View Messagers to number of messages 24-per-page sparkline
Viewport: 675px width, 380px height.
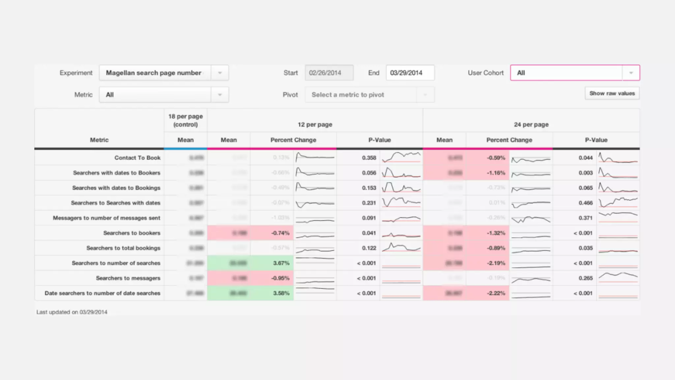click(x=531, y=218)
